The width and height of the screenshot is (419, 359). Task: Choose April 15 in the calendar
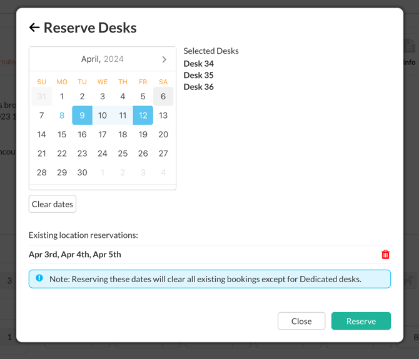[62, 134]
